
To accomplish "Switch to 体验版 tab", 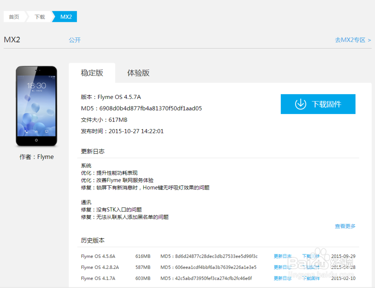I will tap(138, 73).
